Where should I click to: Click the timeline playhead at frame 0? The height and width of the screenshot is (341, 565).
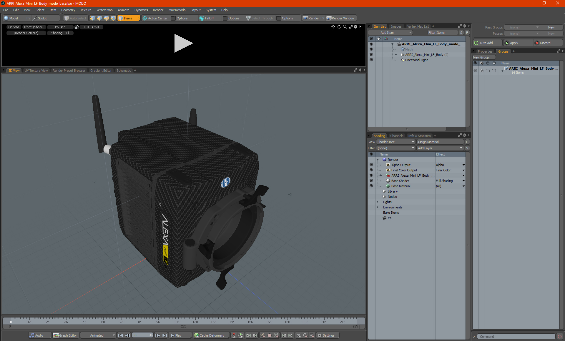[11, 320]
